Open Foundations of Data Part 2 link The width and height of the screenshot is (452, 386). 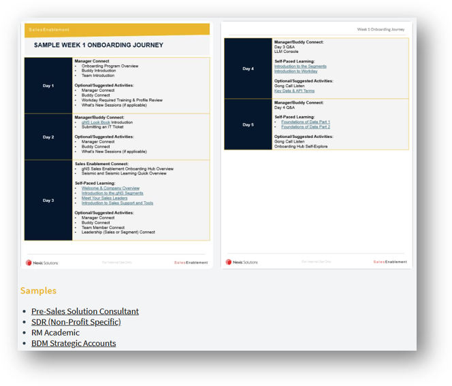tap(306, 126)
